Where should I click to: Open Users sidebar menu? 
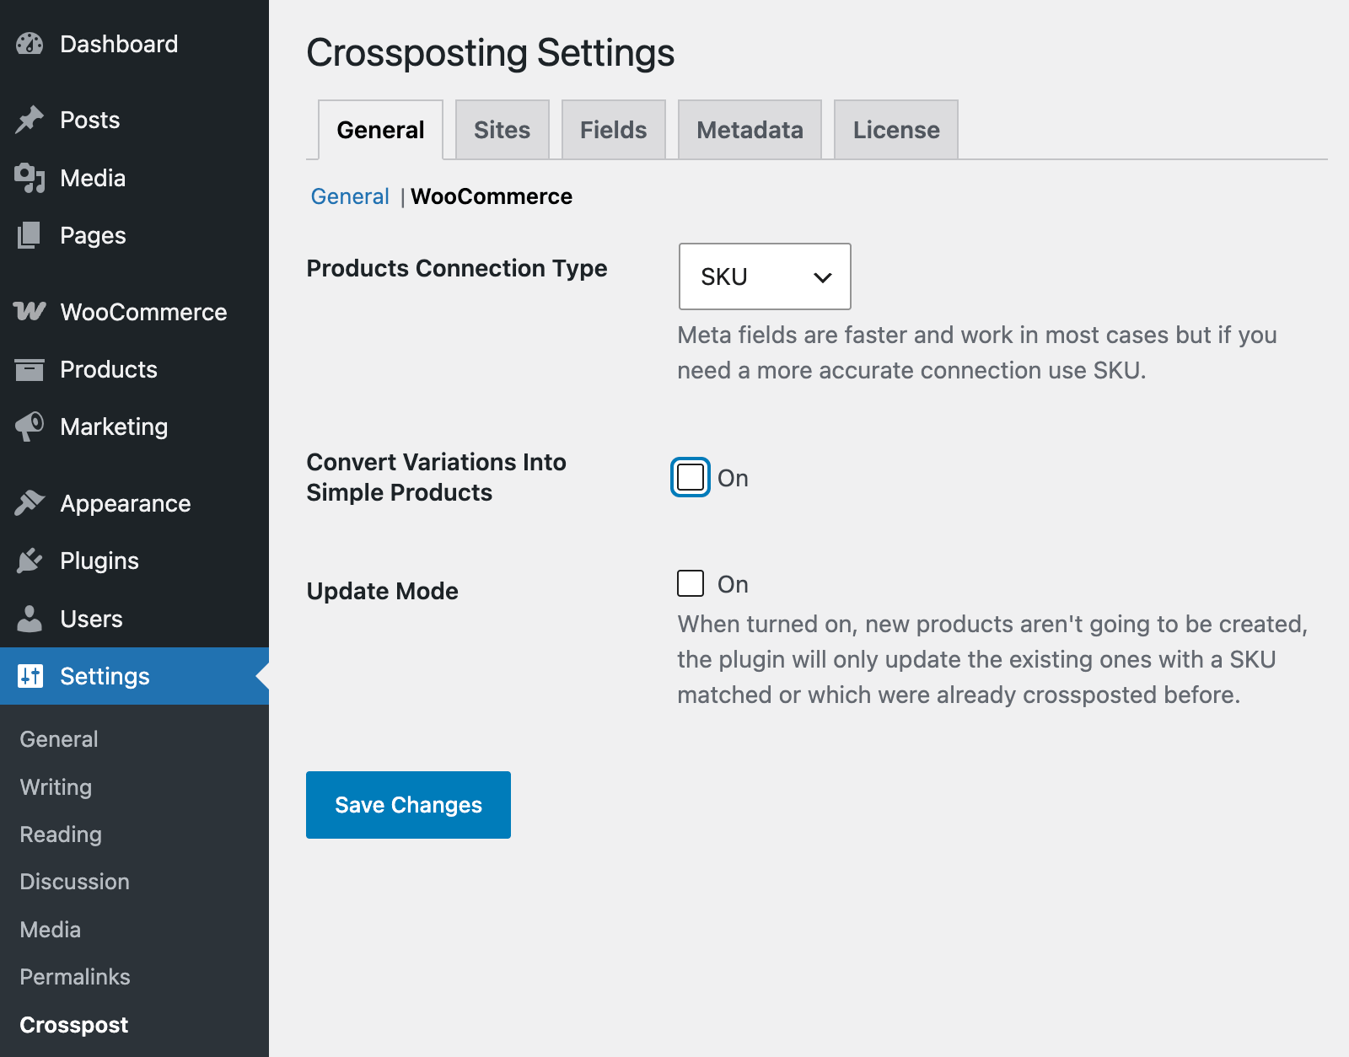coord(134,619)
